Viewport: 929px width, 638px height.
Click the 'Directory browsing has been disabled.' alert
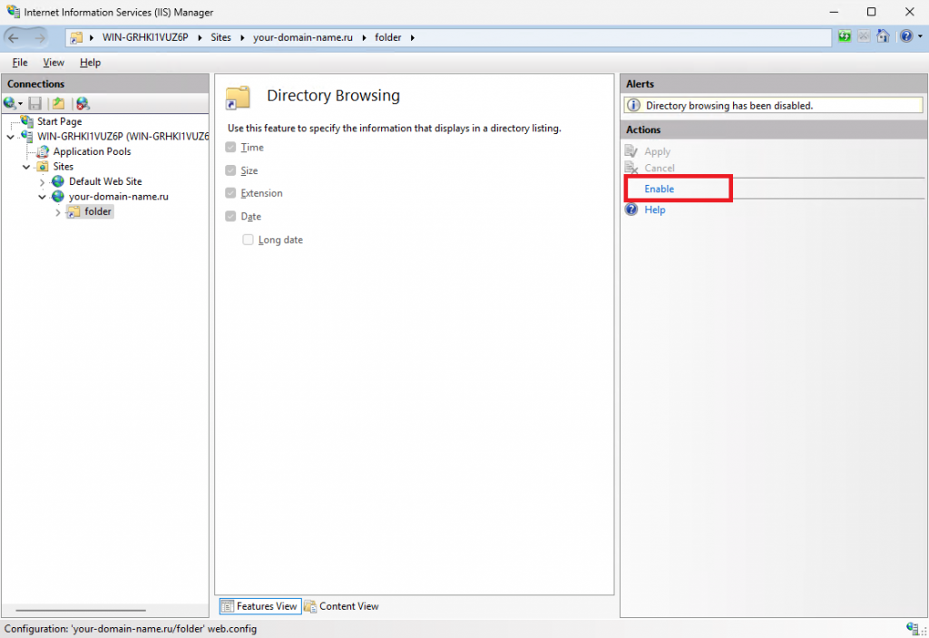773,105
